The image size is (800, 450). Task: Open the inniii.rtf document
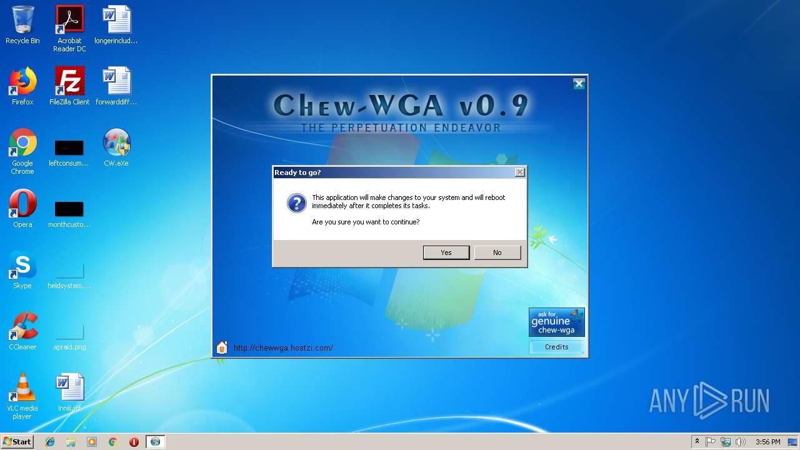[69, 392]
